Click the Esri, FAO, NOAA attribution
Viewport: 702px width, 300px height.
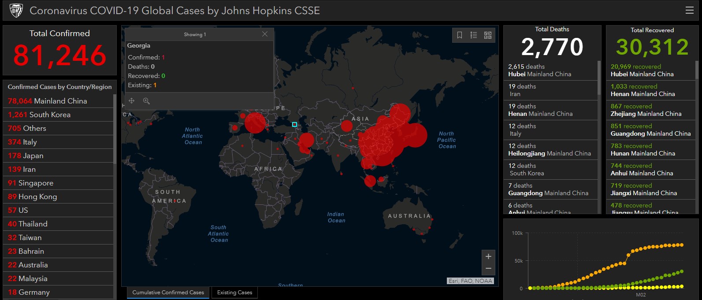pyautogui.click(x=470, y=281)
